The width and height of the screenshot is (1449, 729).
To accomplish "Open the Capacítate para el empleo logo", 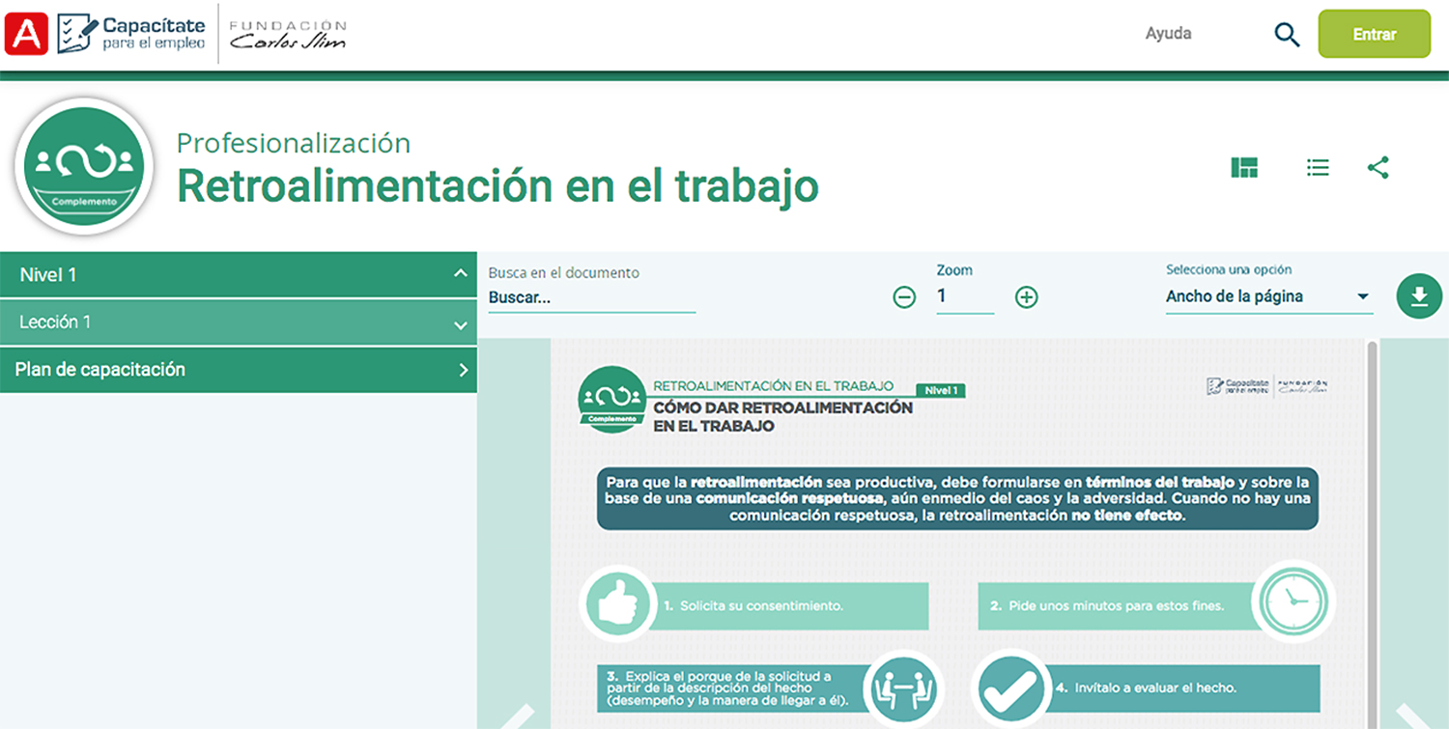I will (131, 35).
